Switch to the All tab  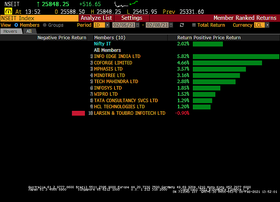coord(29,31)
